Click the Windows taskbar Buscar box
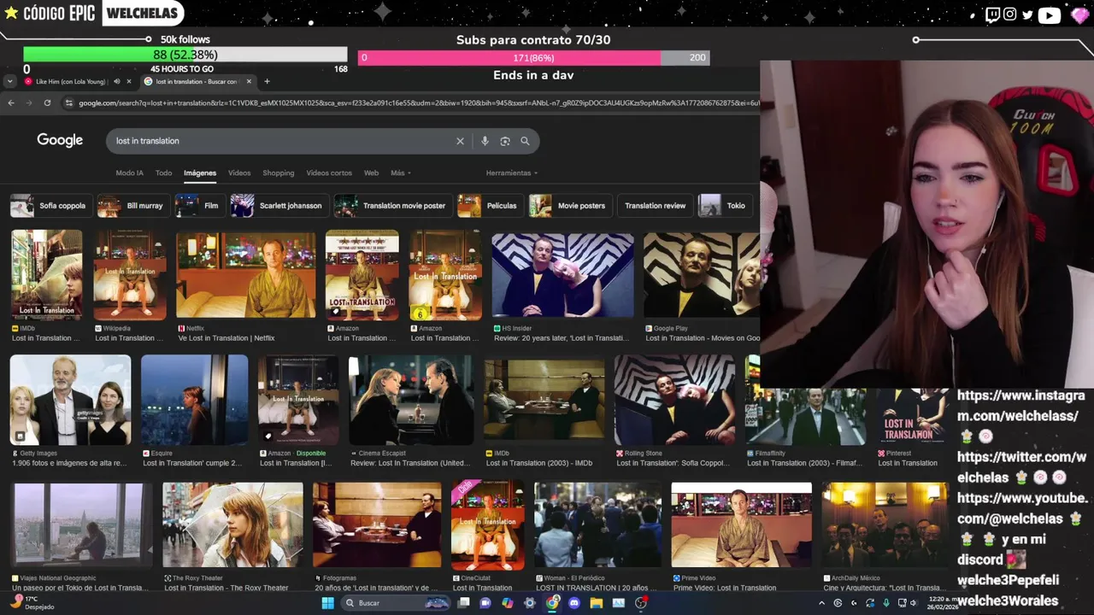1094x615 pixels. point(396,603)
